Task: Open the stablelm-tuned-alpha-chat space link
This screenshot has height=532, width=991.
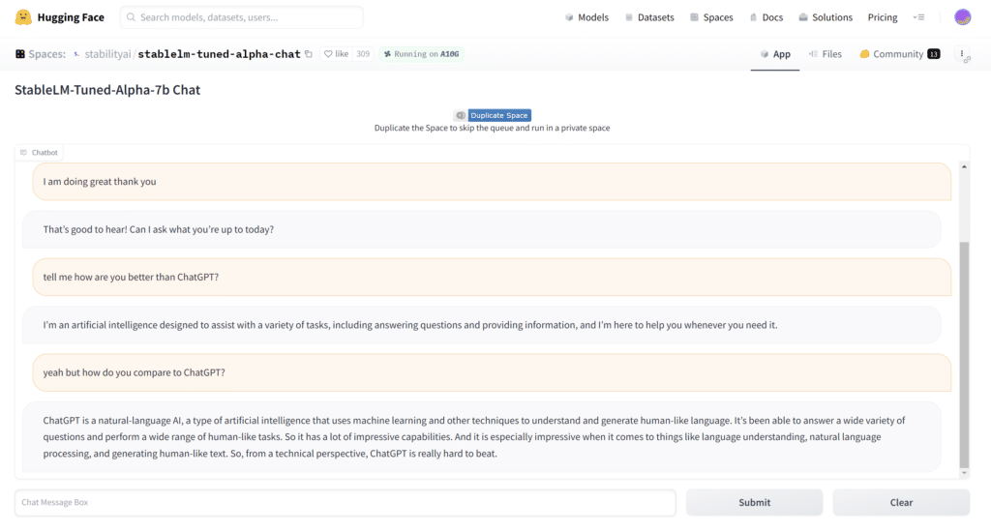Action: pyautogui.click(x=219, y=54)
